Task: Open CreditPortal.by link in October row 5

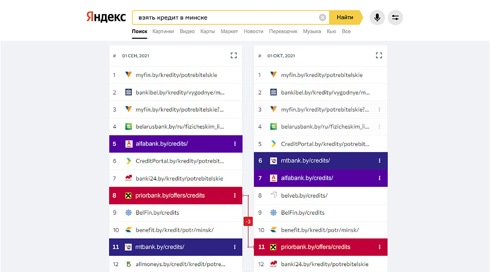Action: point(325,144)
